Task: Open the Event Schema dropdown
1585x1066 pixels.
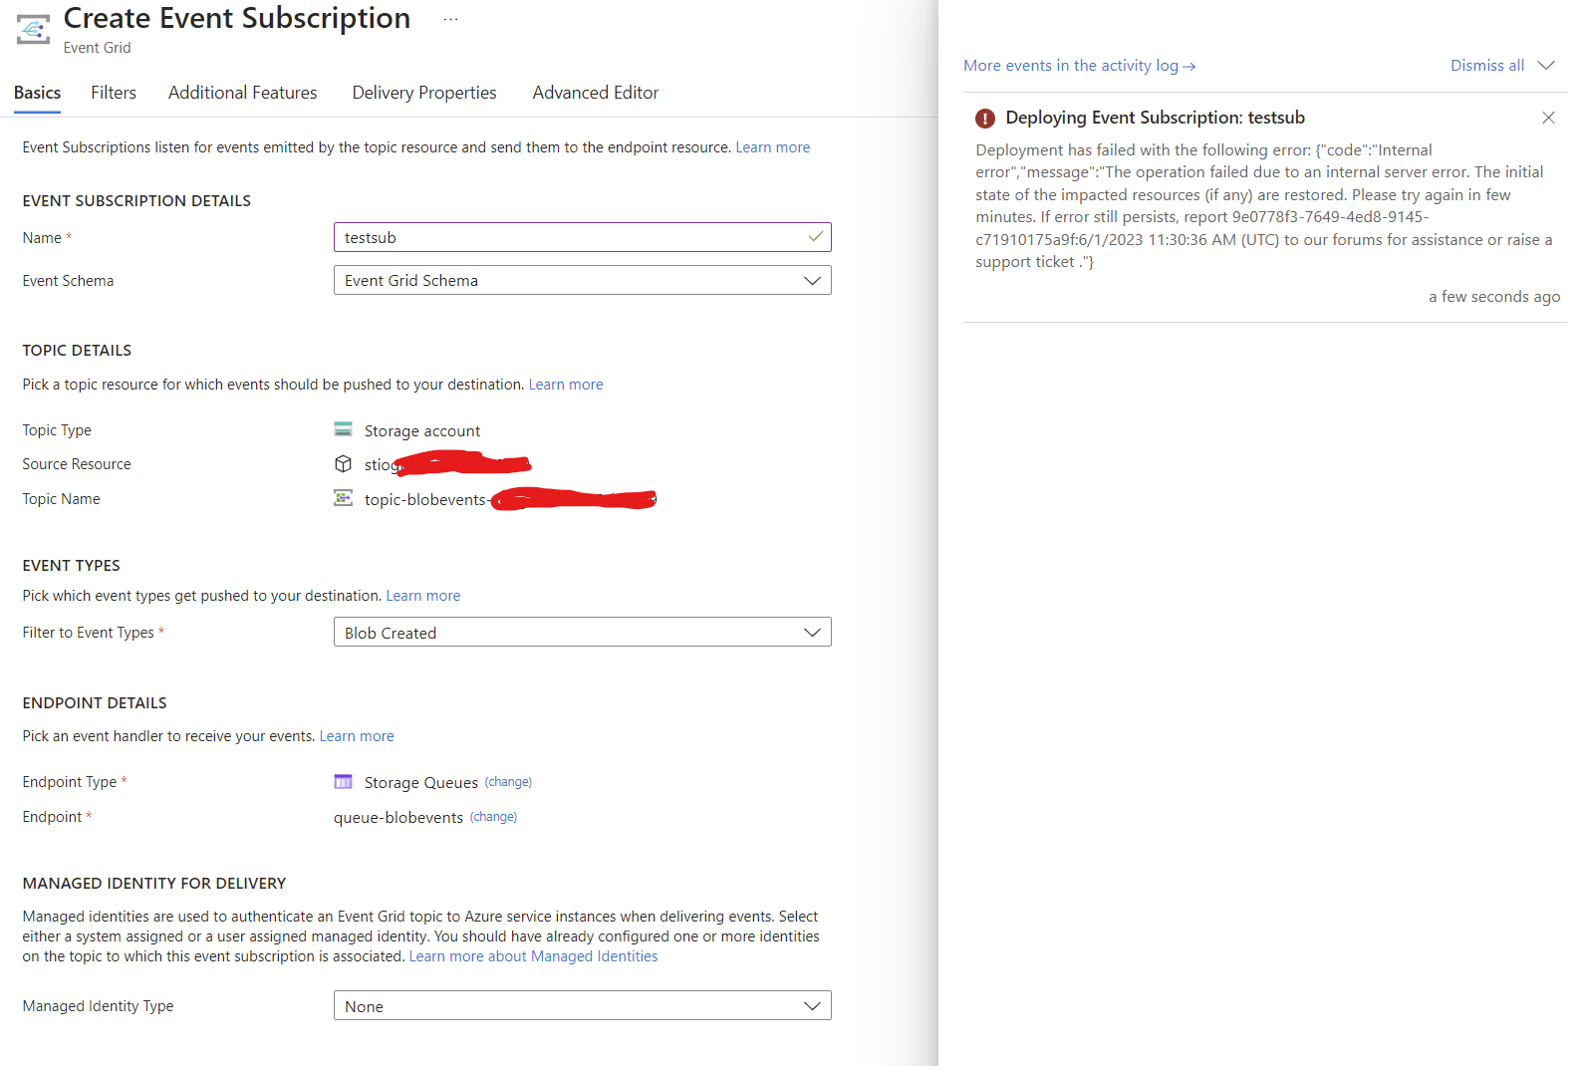Action: coord(582,280)
